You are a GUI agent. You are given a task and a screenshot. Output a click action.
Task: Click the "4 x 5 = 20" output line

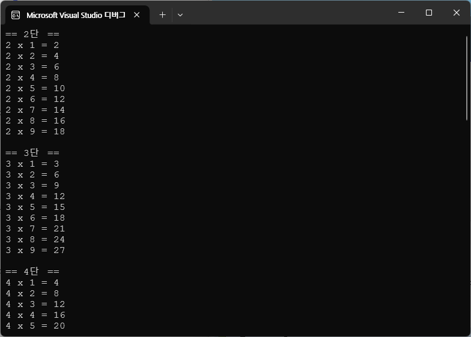click(x=35, y=326)
